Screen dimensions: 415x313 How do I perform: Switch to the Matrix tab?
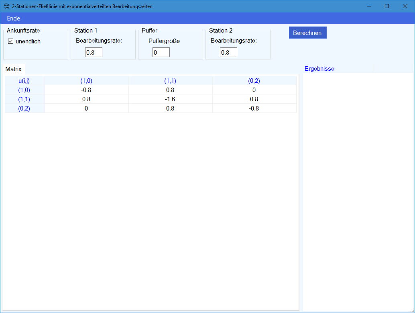click(x=13, y=69)
